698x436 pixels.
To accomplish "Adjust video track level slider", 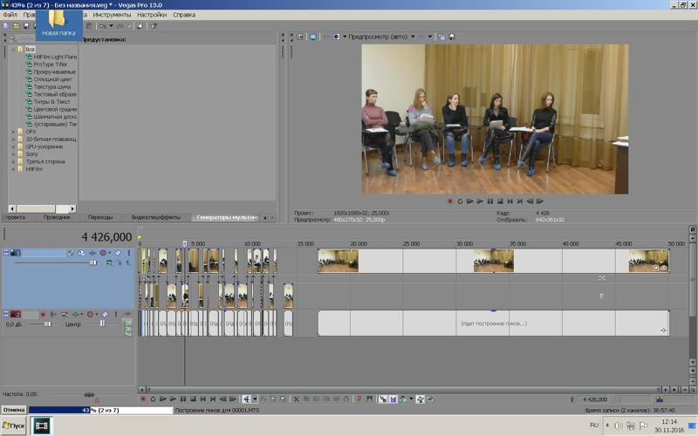I will pyautogui.click(x=93, y=263).
